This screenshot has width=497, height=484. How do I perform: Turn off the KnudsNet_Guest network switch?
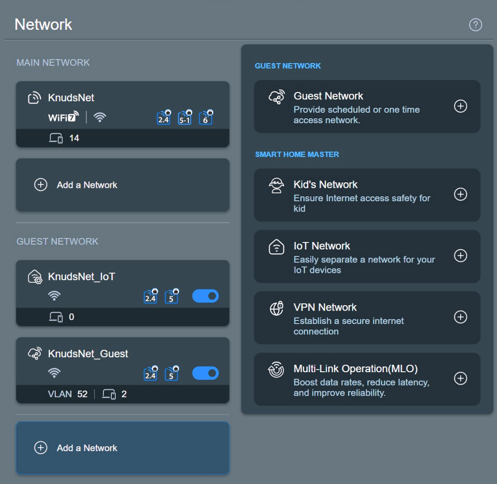tap(205, 373)
